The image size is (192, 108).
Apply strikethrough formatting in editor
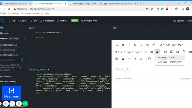pyautogui.click(x=141, y=45)
